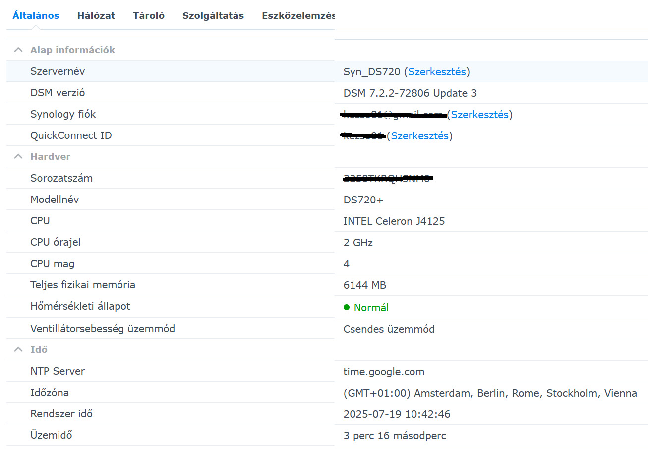Edit the Synology fiók via Szerkesztés link
The height and width of the screenshot is (468, 648).
[479, 115]
